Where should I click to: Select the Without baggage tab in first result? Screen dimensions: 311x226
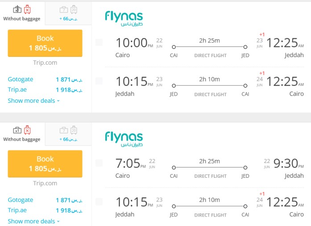click(22, 13)
